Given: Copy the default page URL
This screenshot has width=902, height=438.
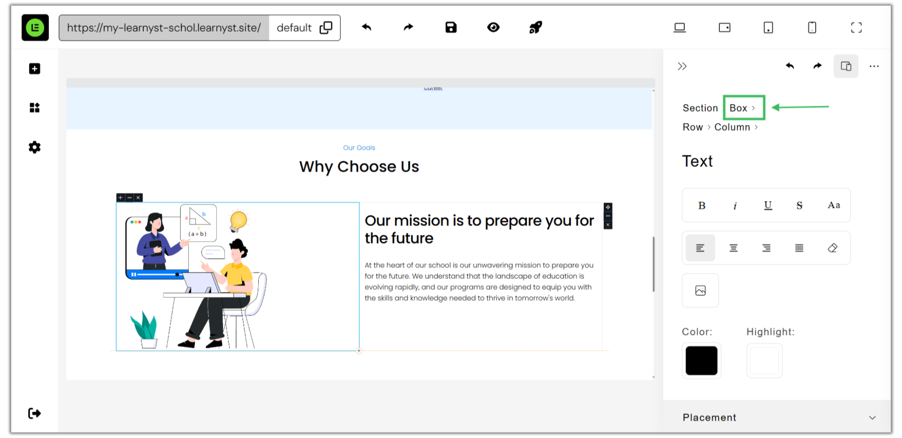Looking at the screenshot, I should point(326,28).
